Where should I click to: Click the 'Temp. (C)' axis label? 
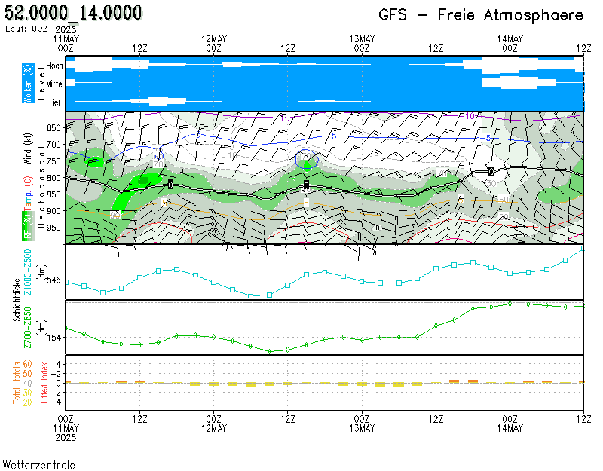tap(28, 194)
